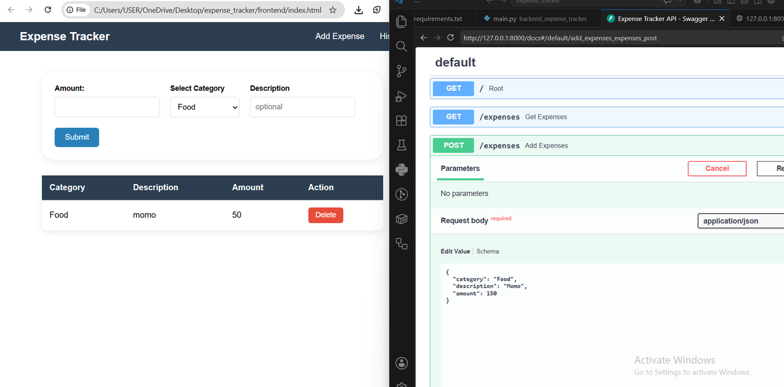Collapse the default section heading
This screenshot has height=387, width=784.
(x=455, y=63)
